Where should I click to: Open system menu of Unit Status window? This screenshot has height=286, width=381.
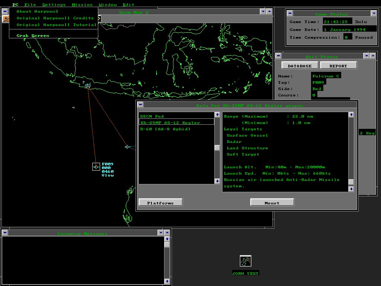pos(278,56)
